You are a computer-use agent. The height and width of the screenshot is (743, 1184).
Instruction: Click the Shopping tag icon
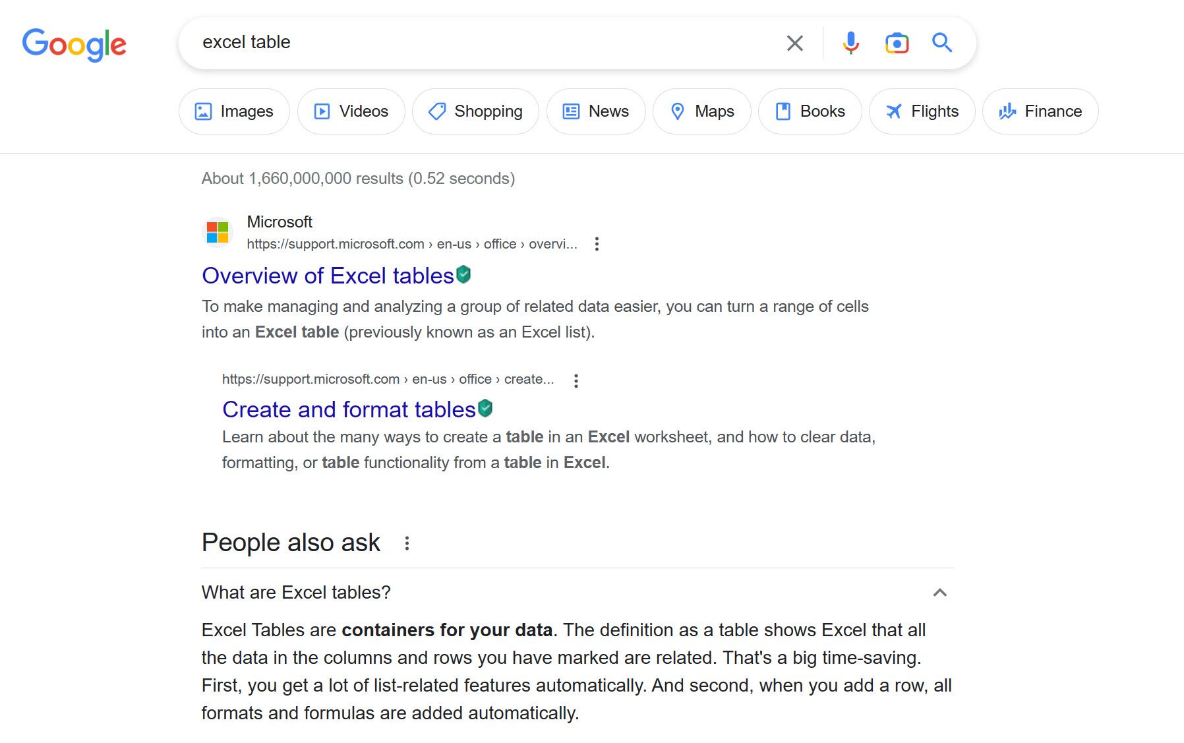click(x=436, y=111)
